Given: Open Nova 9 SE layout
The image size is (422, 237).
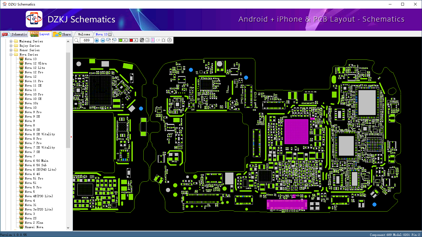Looking at the screenshot, I should click(32, 116).
